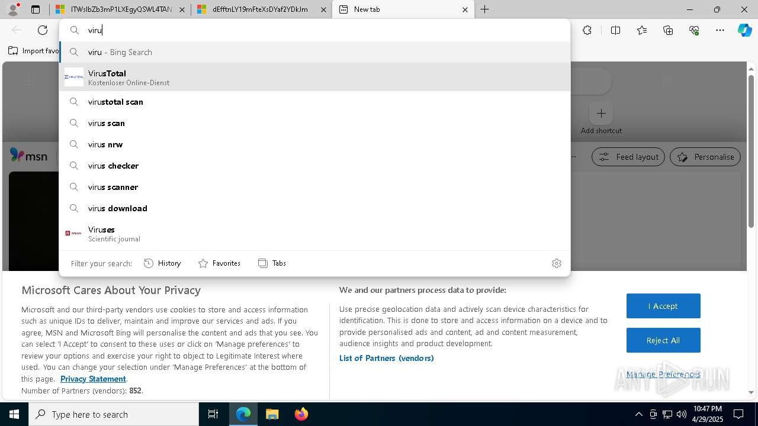Open Manage Preferences link
Image resolution: width=758 pixels, height=426 pixels.
[663, 374]
